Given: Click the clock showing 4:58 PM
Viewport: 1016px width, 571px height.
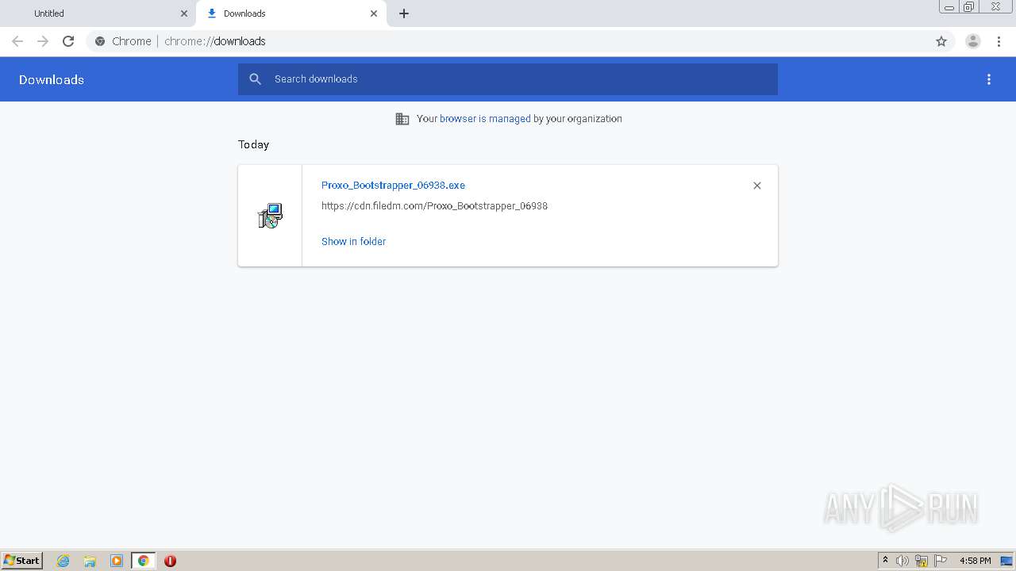Looking at the screenshot, I should pyautogui.click(x=975, y=561).
